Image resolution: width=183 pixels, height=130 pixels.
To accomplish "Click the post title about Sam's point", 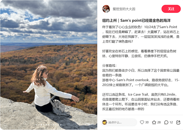I will point(136,20).
